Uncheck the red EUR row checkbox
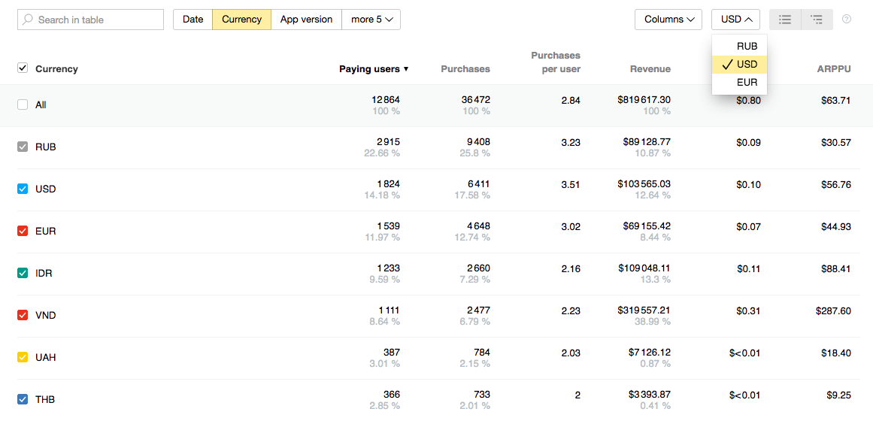The image size is (873, 421). pos(23,231)
